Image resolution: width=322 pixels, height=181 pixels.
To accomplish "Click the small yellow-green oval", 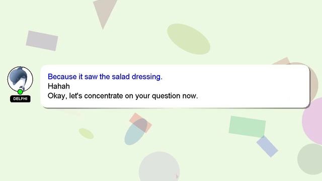I will coord(86,134).
